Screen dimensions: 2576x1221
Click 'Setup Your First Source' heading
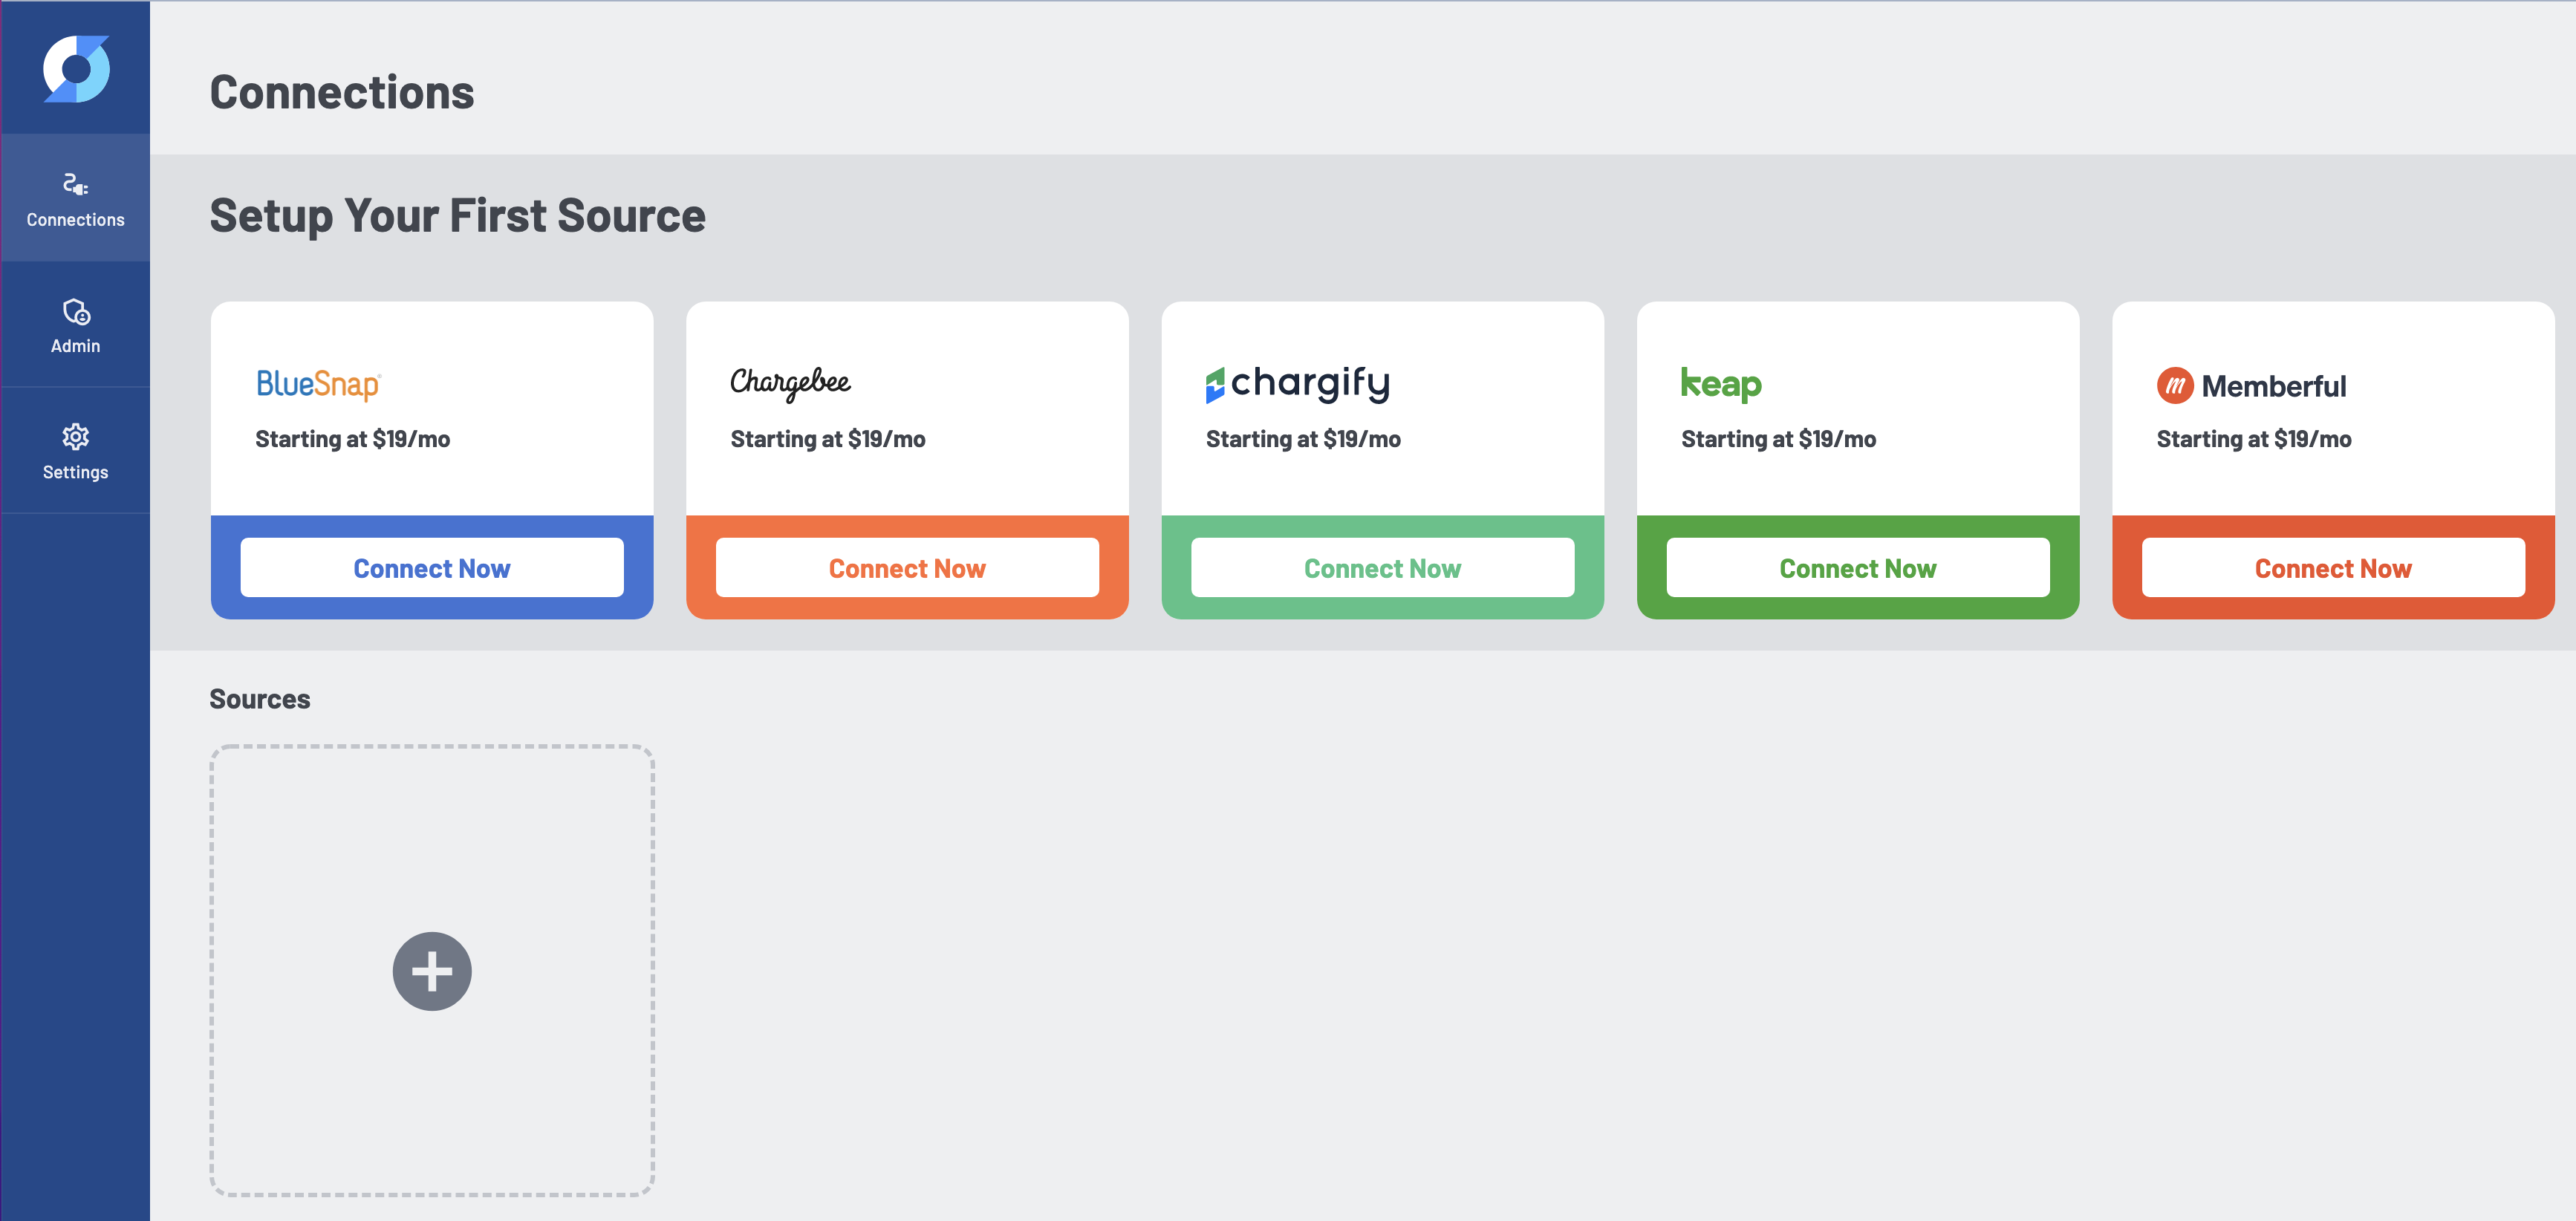coord(458,216)
